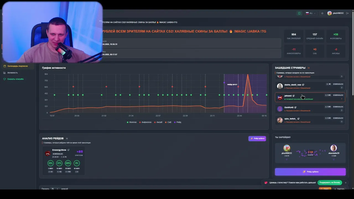Toggle the Фоллов legend item
354x199 pixels.
[x=132, y=122]
